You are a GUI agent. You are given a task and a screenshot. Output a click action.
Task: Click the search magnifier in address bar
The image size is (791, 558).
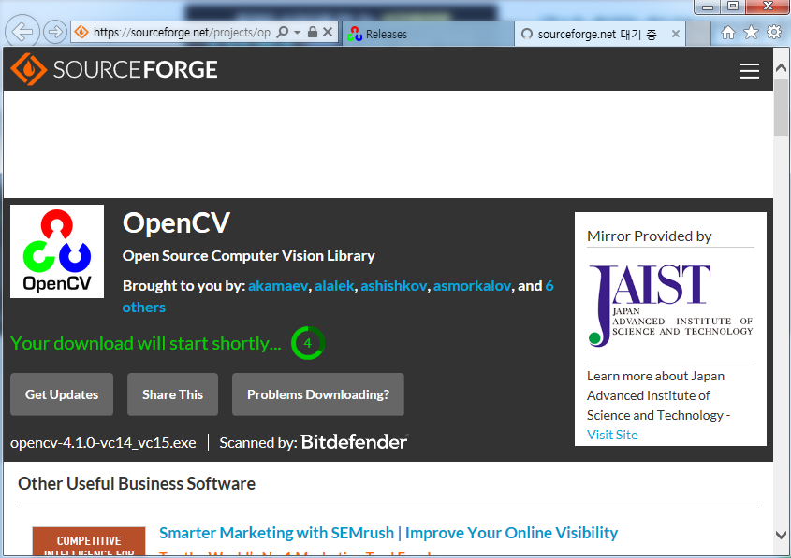pyautogui.click(x=283, y=32)
